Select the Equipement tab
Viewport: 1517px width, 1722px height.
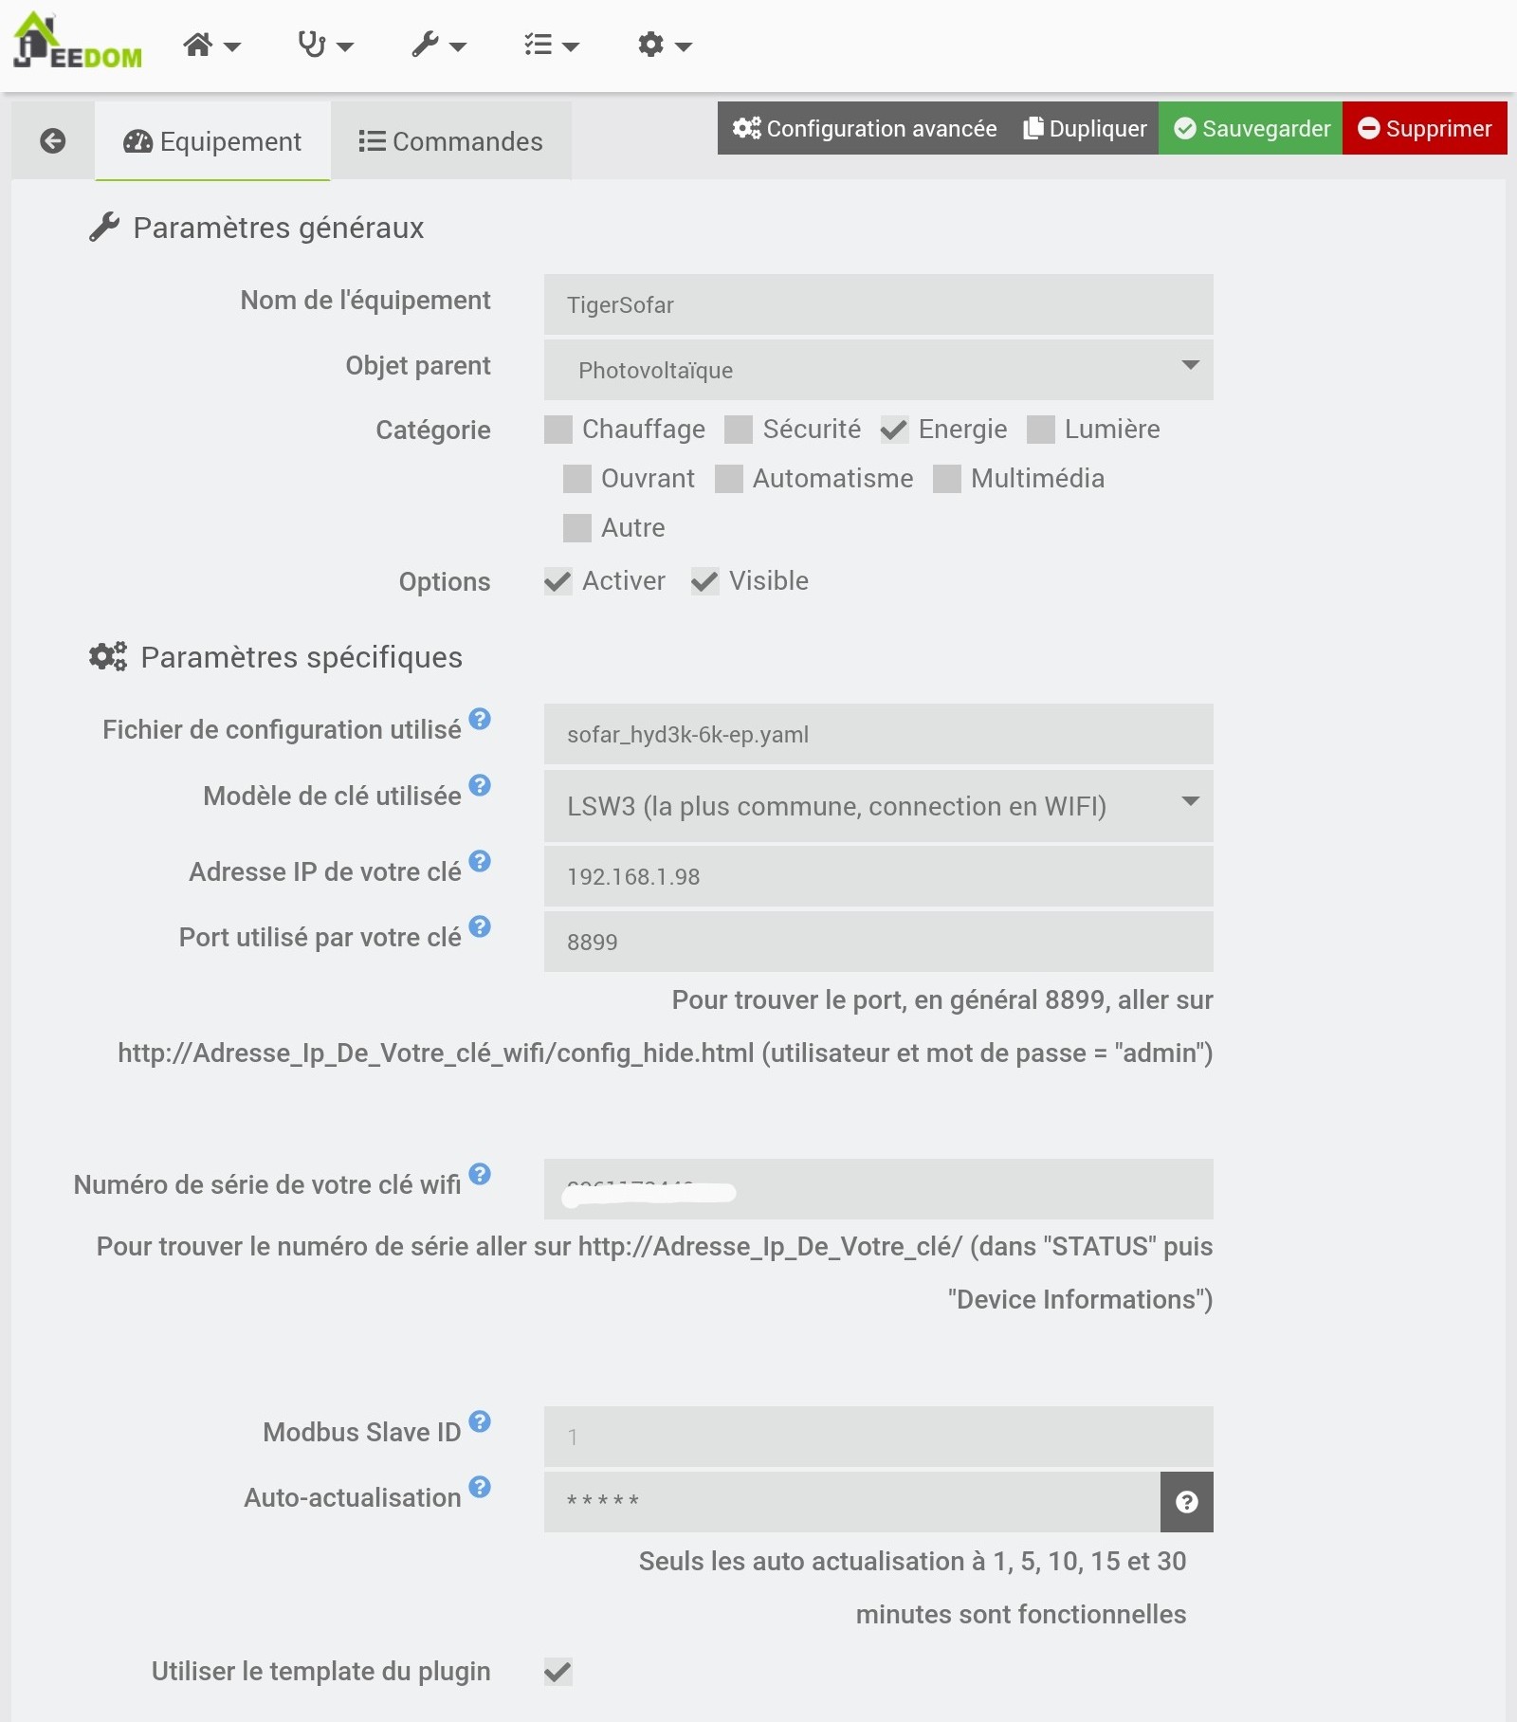point(212,141)
